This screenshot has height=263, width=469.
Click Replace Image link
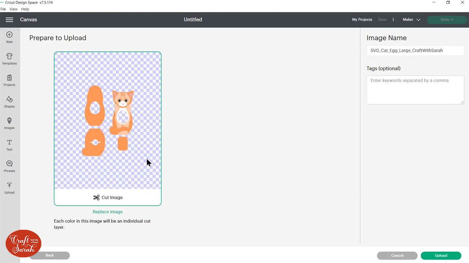[x=107, y=211]
